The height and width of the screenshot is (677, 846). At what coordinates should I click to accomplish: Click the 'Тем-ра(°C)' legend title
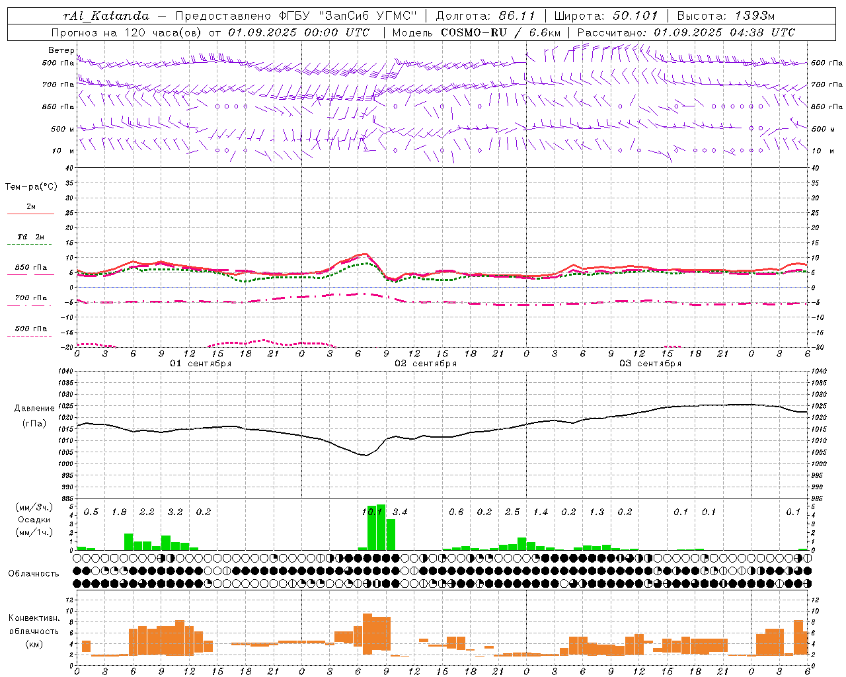point(31,187)
